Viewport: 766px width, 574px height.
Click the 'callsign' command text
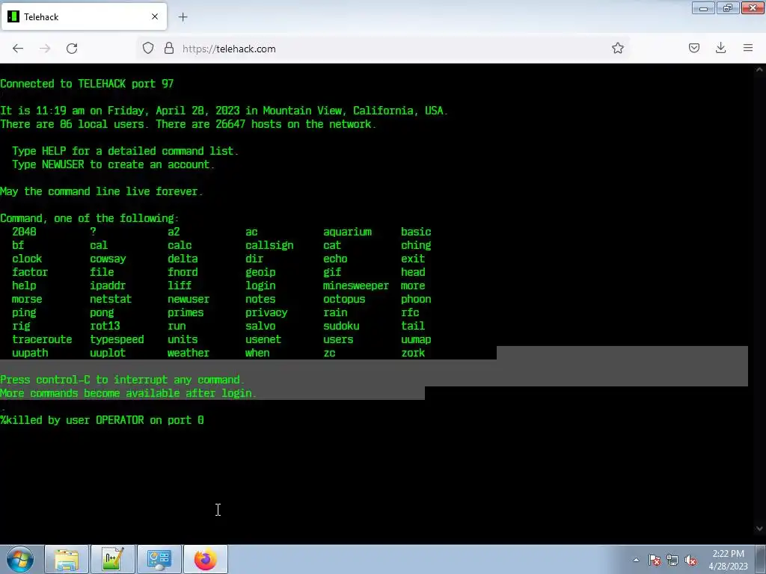click(269, 245)
